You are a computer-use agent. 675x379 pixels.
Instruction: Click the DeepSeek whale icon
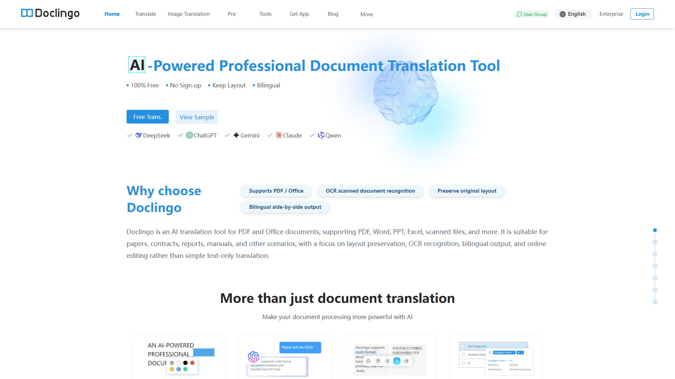pos(139,135)
